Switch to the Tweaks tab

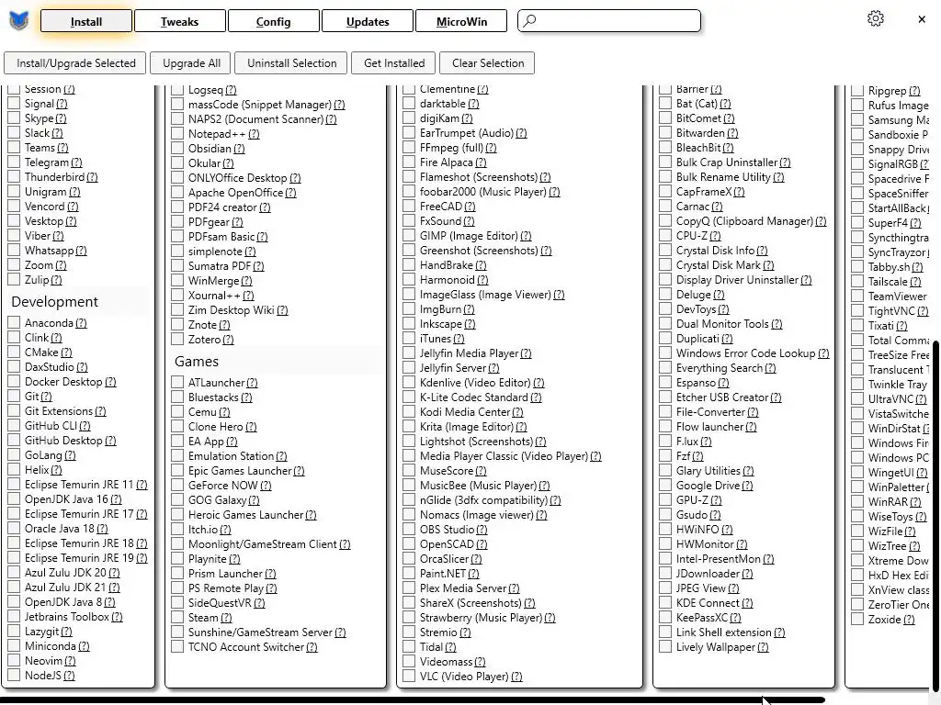pyautogui.click(x=179, y=22)
